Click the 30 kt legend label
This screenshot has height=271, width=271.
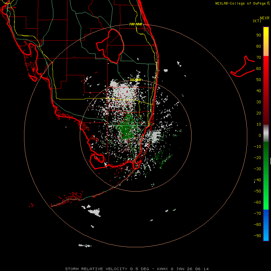point(259,102)
